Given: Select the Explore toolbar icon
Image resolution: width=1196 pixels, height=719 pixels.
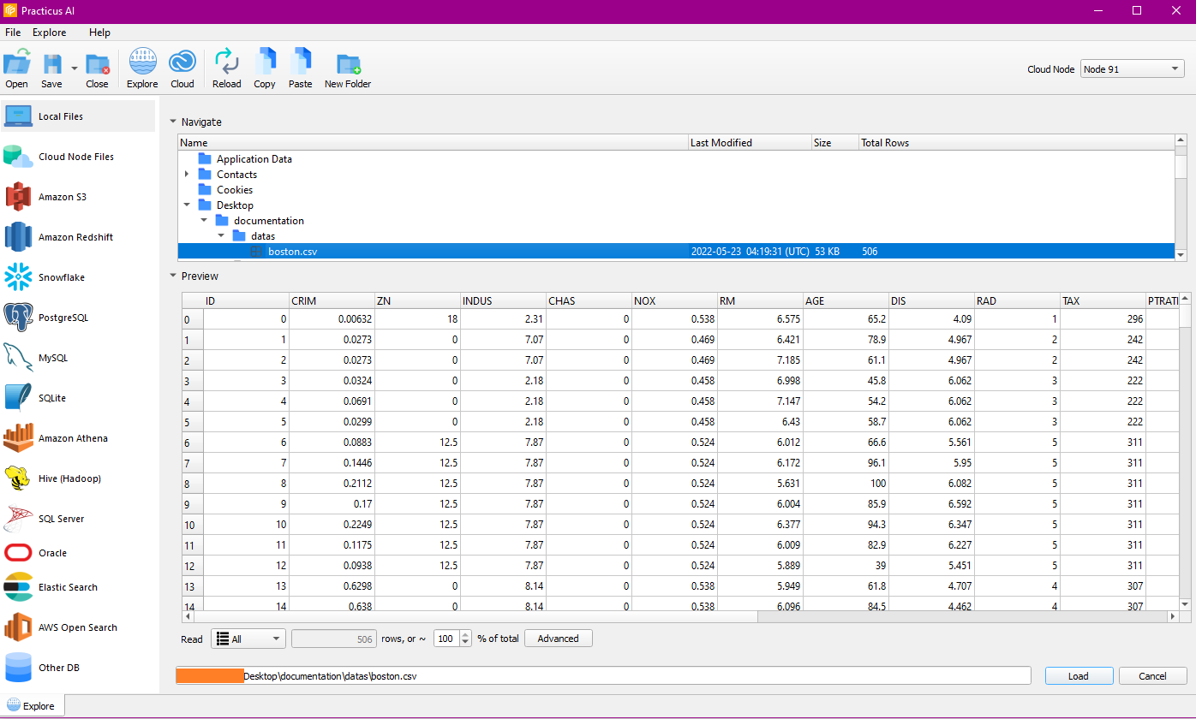Looking at the screenshot, I should pos(142,68).
